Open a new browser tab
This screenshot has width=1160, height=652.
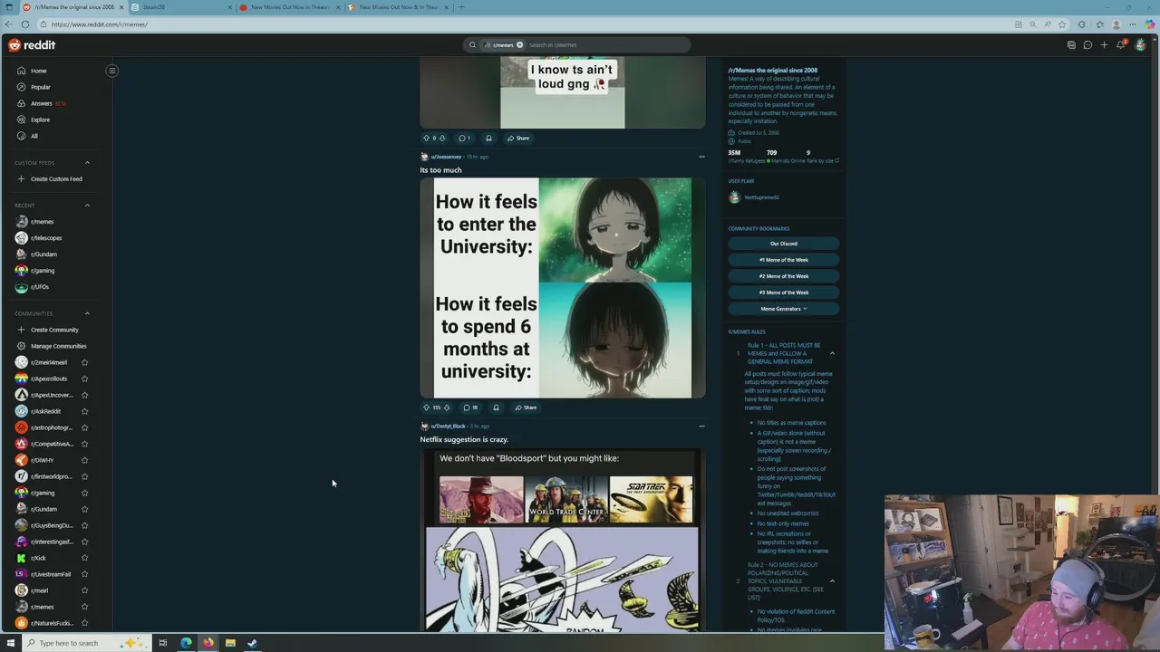point(460,7)
